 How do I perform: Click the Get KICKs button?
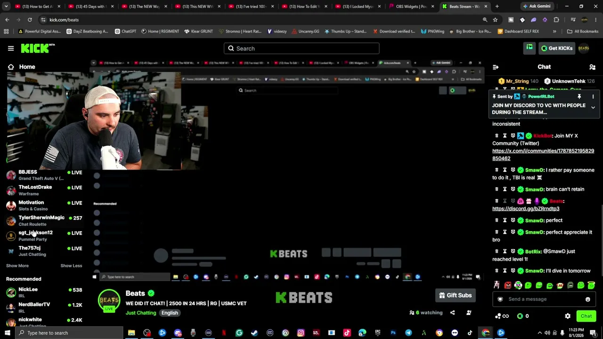tap(556, 48)
